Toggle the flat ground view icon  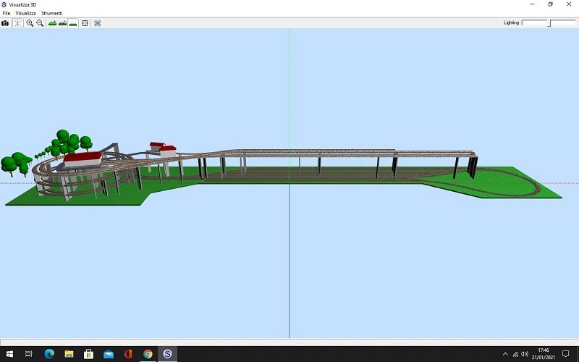(x=73, y=23)
